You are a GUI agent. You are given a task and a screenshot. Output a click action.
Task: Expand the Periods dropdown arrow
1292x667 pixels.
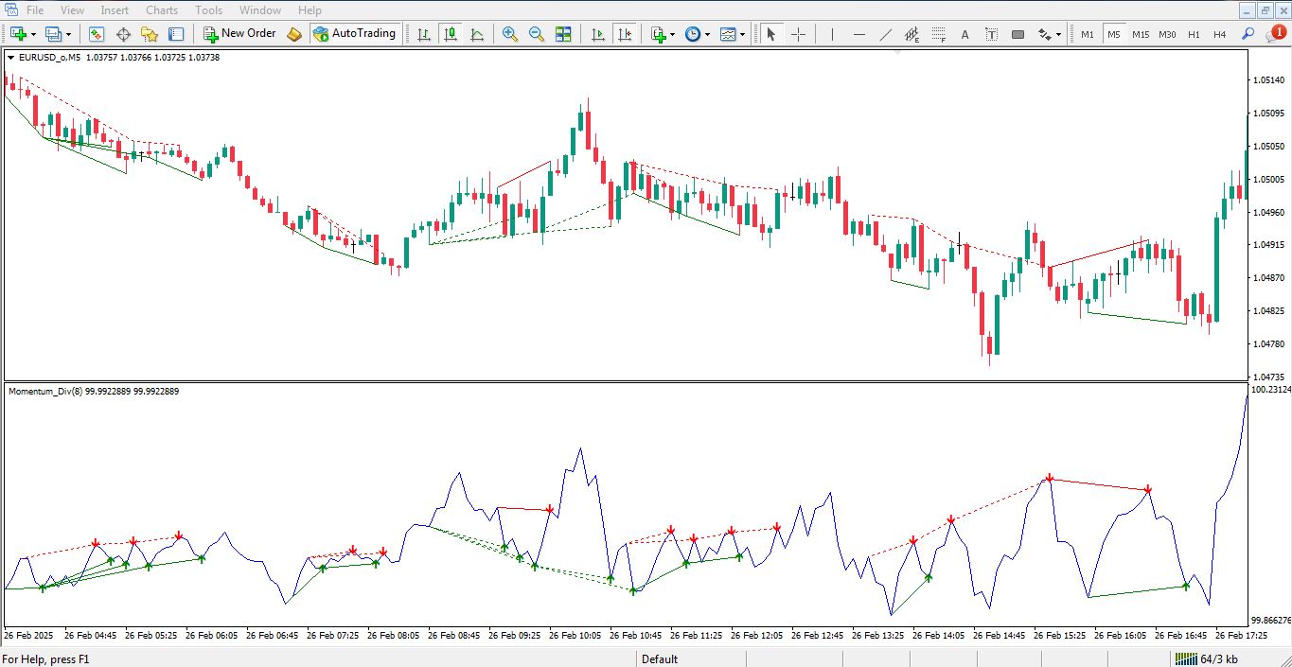coord(707,34)
